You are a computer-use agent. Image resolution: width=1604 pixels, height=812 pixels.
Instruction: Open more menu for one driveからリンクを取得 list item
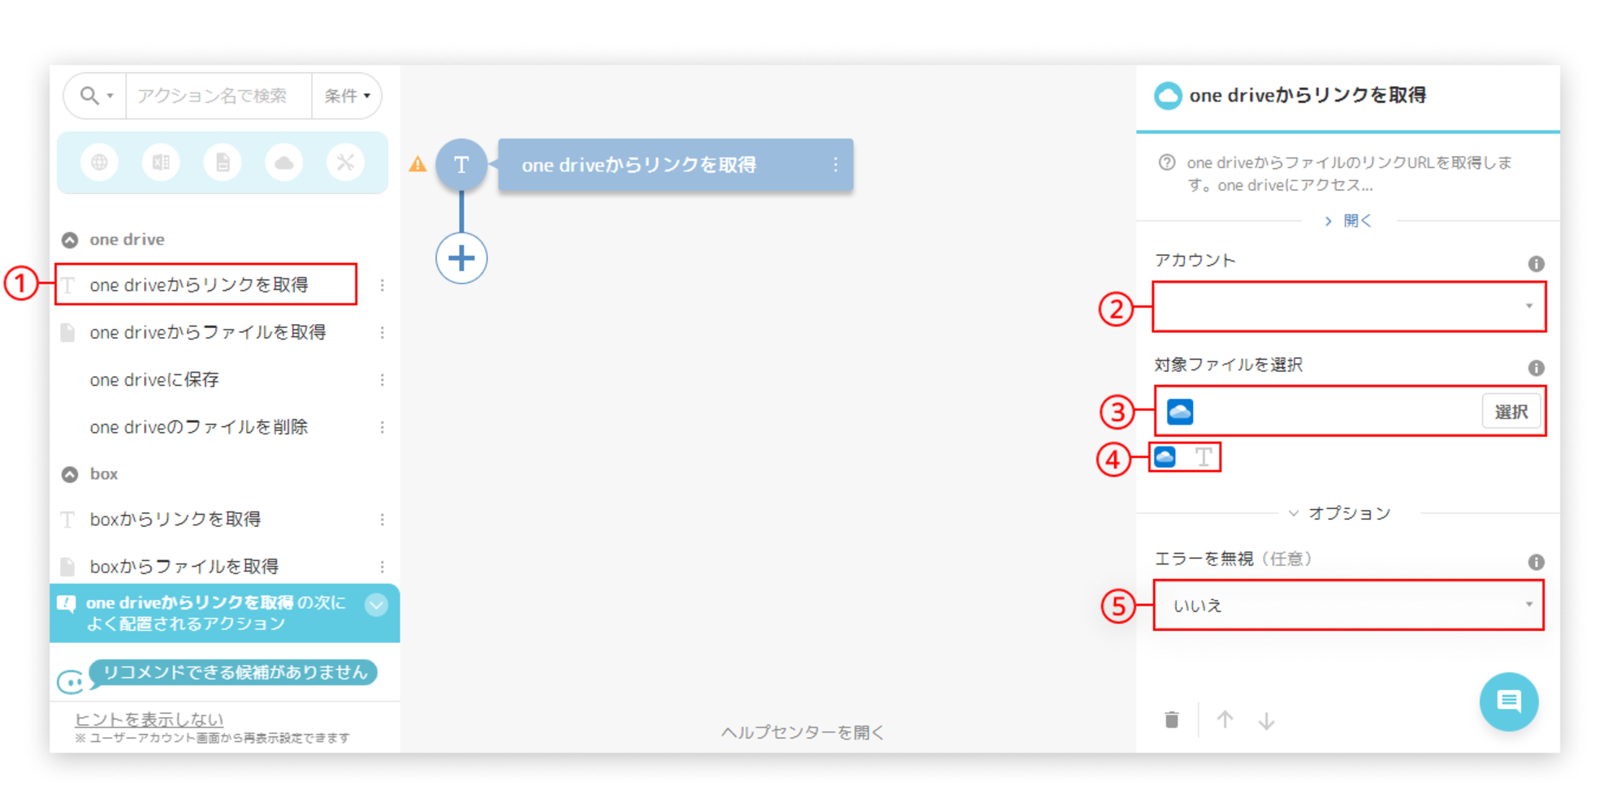[382, 285]
